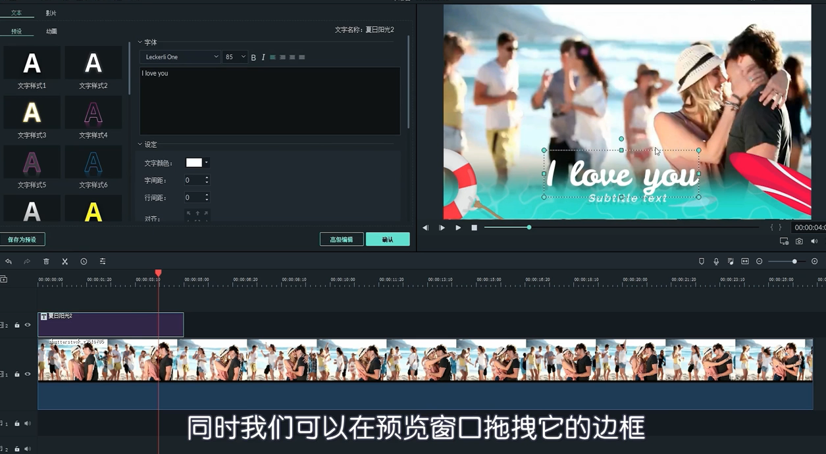Click the preview playback progress slider
The width and height of the screenshot is (826, 454).
621,227
